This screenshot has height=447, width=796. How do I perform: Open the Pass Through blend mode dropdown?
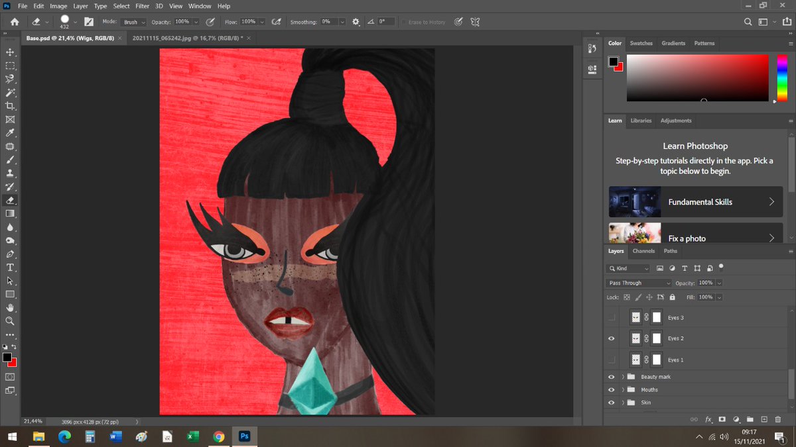tap(639, 283)
